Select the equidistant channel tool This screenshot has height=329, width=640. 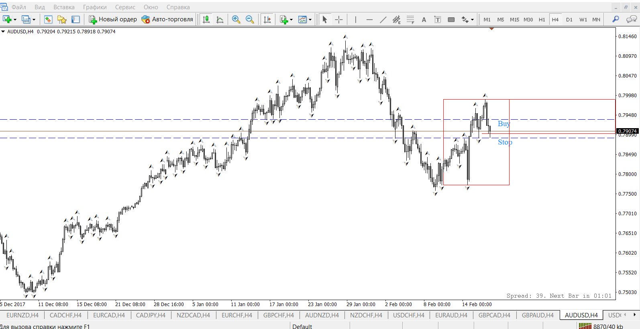[x=397, y=19]
